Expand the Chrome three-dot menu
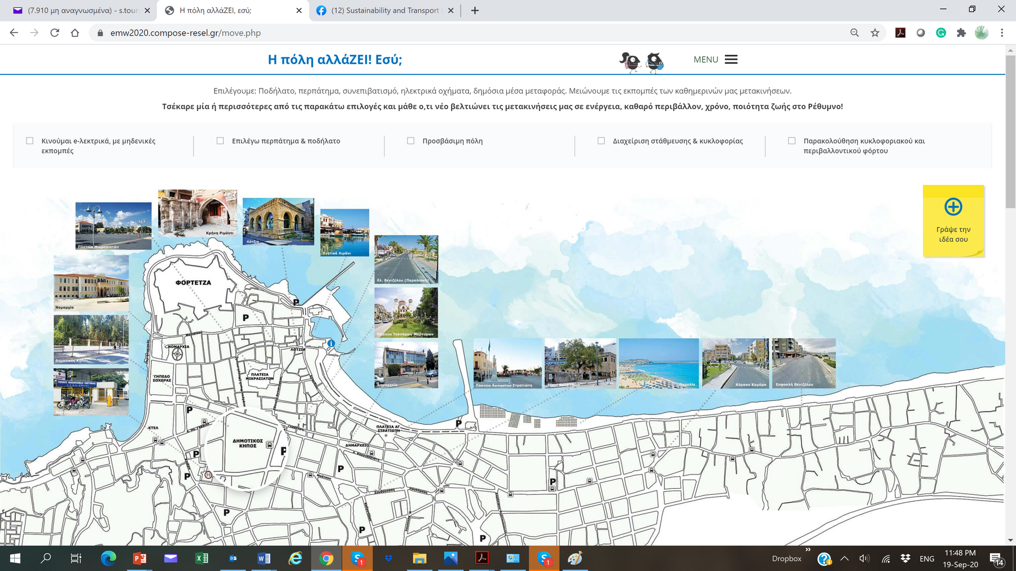 pyautogui.click(x=1002, y=33)
